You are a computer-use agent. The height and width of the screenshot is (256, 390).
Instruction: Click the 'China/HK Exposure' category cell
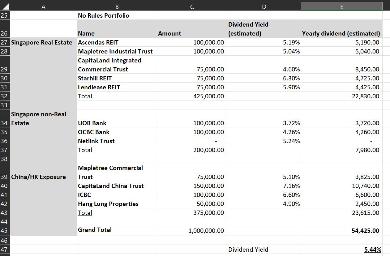pyautogui.click(x=43, y=173)
